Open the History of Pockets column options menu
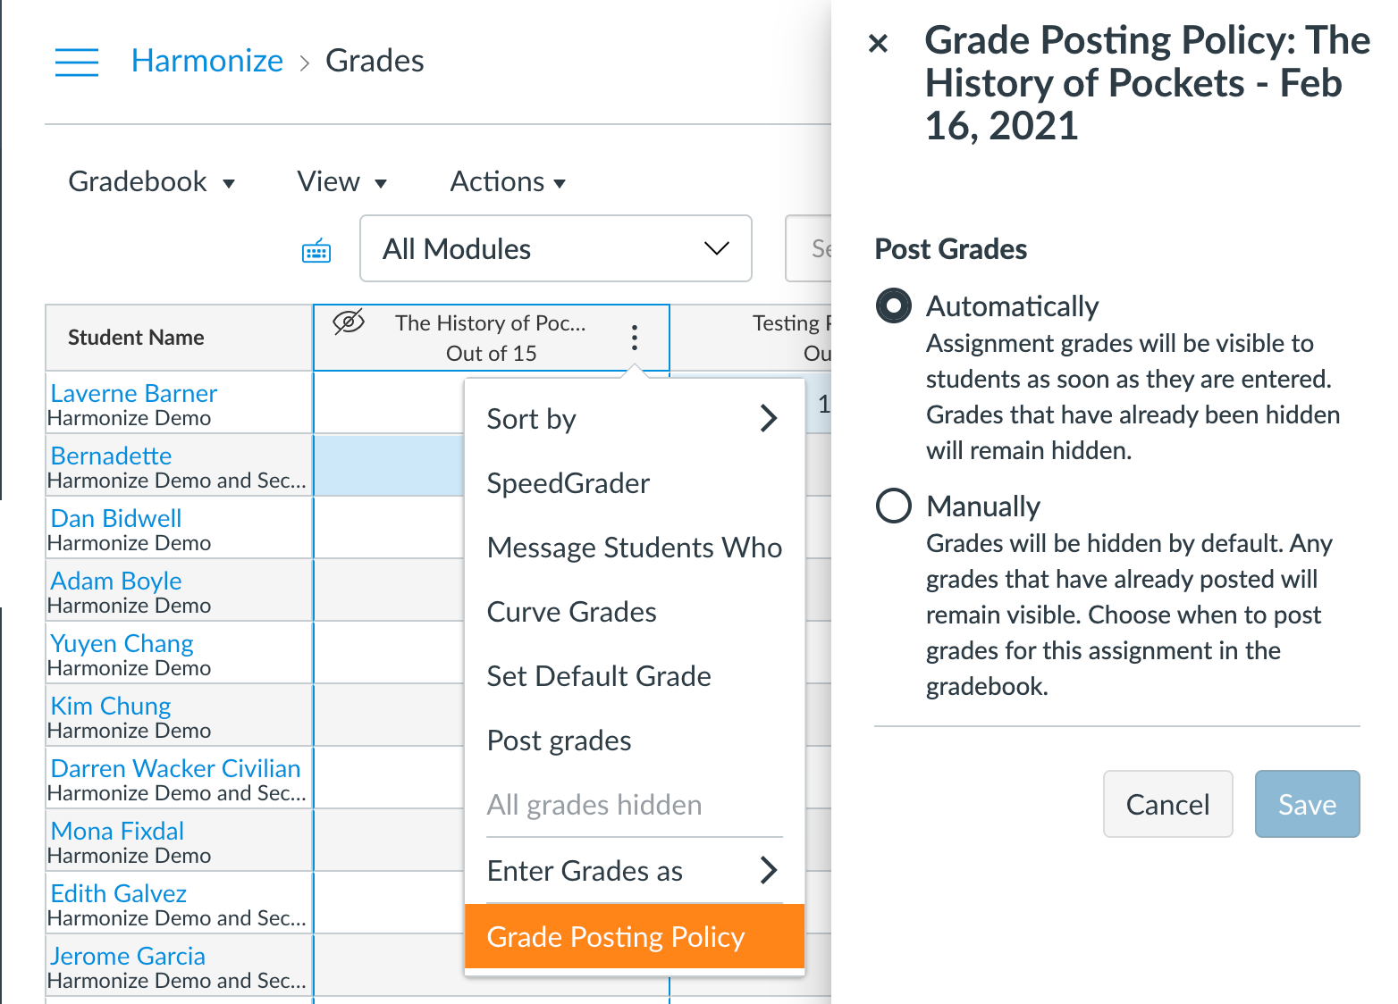This screenshot has width=1398, height=1004. (635, 338)
